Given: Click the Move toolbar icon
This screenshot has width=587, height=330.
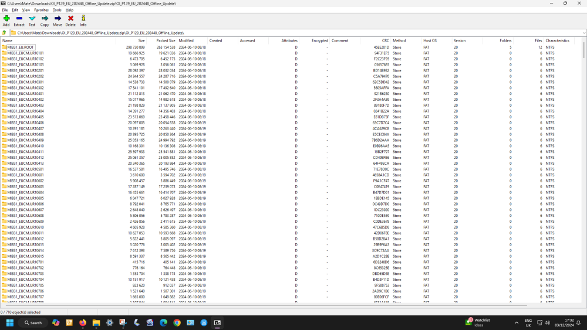Looking at the screenshot, I should point(58,21).
